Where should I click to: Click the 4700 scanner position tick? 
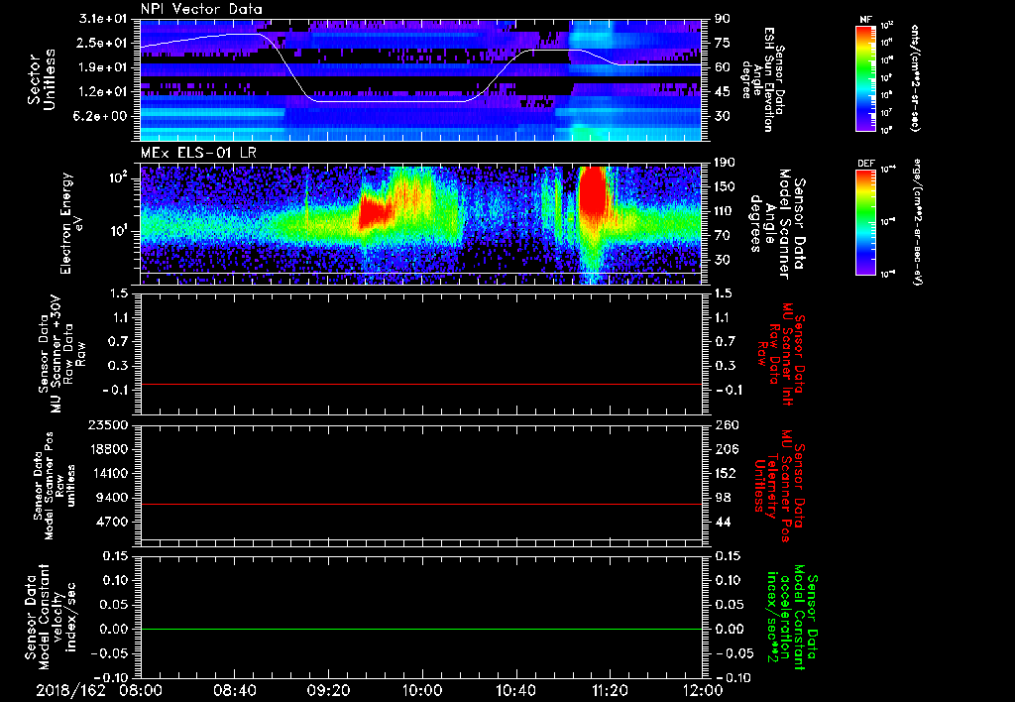[x=111, y=522]
